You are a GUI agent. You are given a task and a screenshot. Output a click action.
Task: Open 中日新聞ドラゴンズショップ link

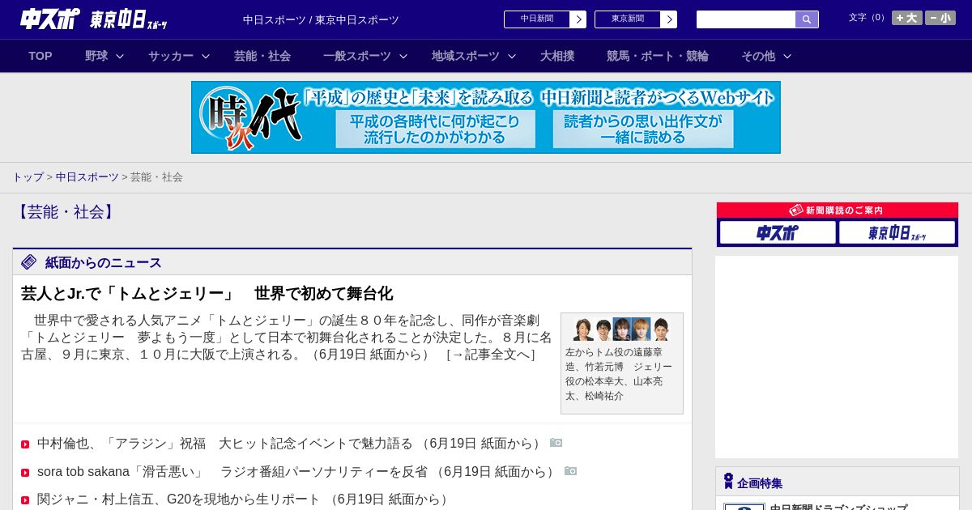838,507
